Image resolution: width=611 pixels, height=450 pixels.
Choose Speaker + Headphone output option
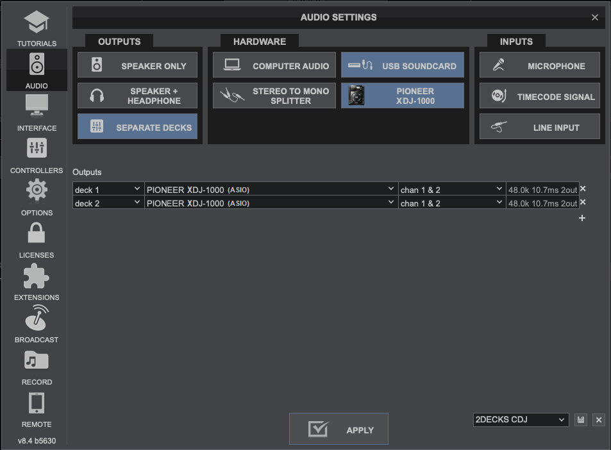tap(138, 96)
